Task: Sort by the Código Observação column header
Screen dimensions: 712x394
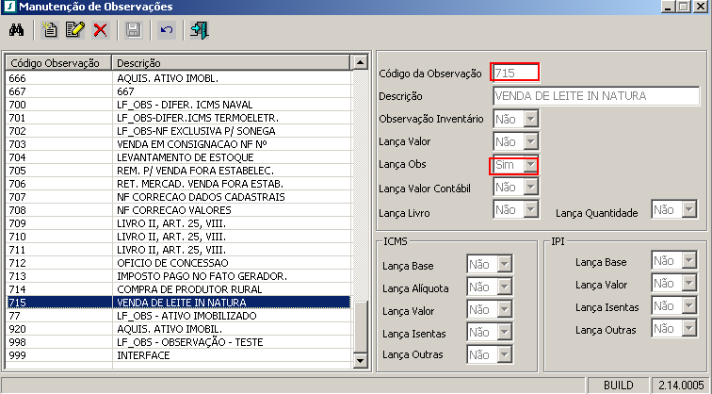Action: 57,62
